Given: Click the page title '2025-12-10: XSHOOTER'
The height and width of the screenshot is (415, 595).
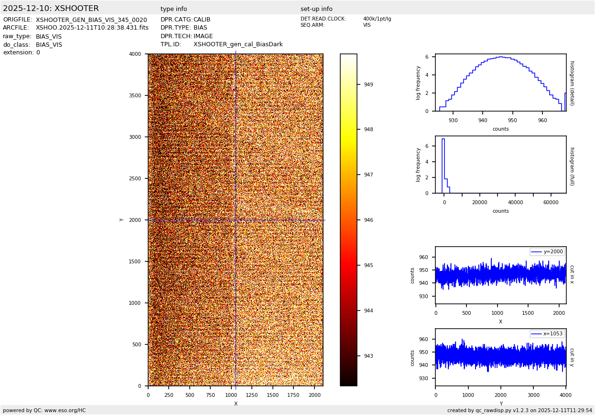Looking at the screenshot, I should 51,9.
